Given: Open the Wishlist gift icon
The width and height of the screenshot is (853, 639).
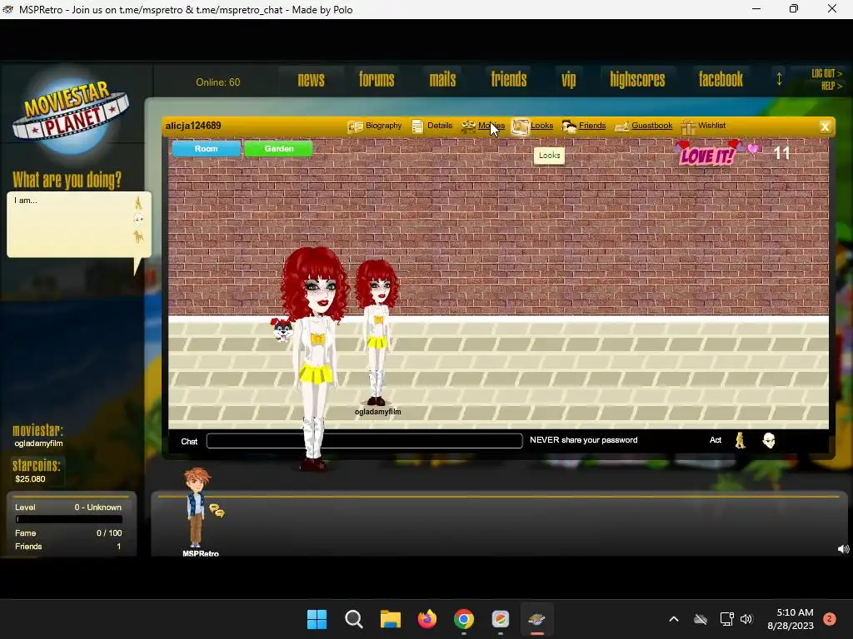Looking at the screenshot, I should pos(688,126).
